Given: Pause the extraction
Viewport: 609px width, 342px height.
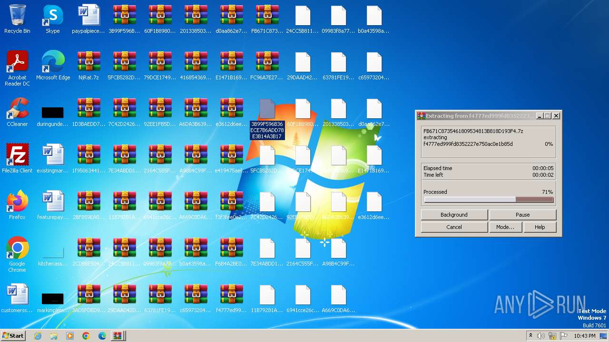Looking at the screenshot, I should [x=522, y=215].
